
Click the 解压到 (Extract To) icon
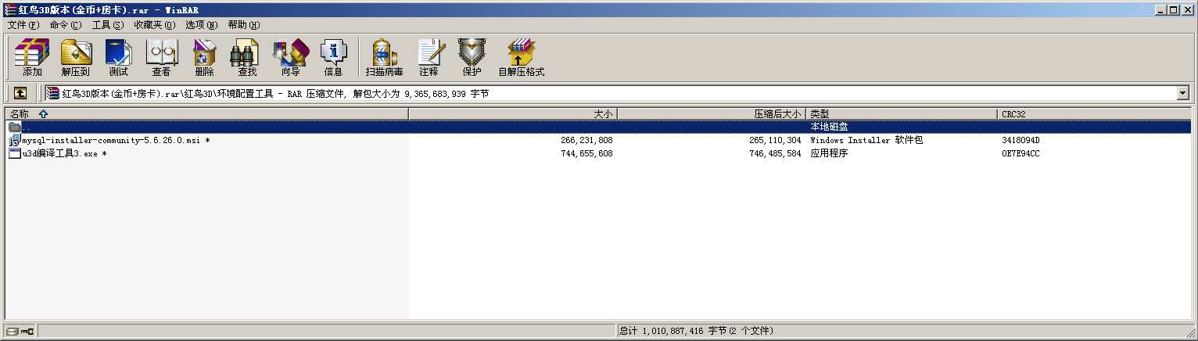pyautogui.click(x=76, y=57)
